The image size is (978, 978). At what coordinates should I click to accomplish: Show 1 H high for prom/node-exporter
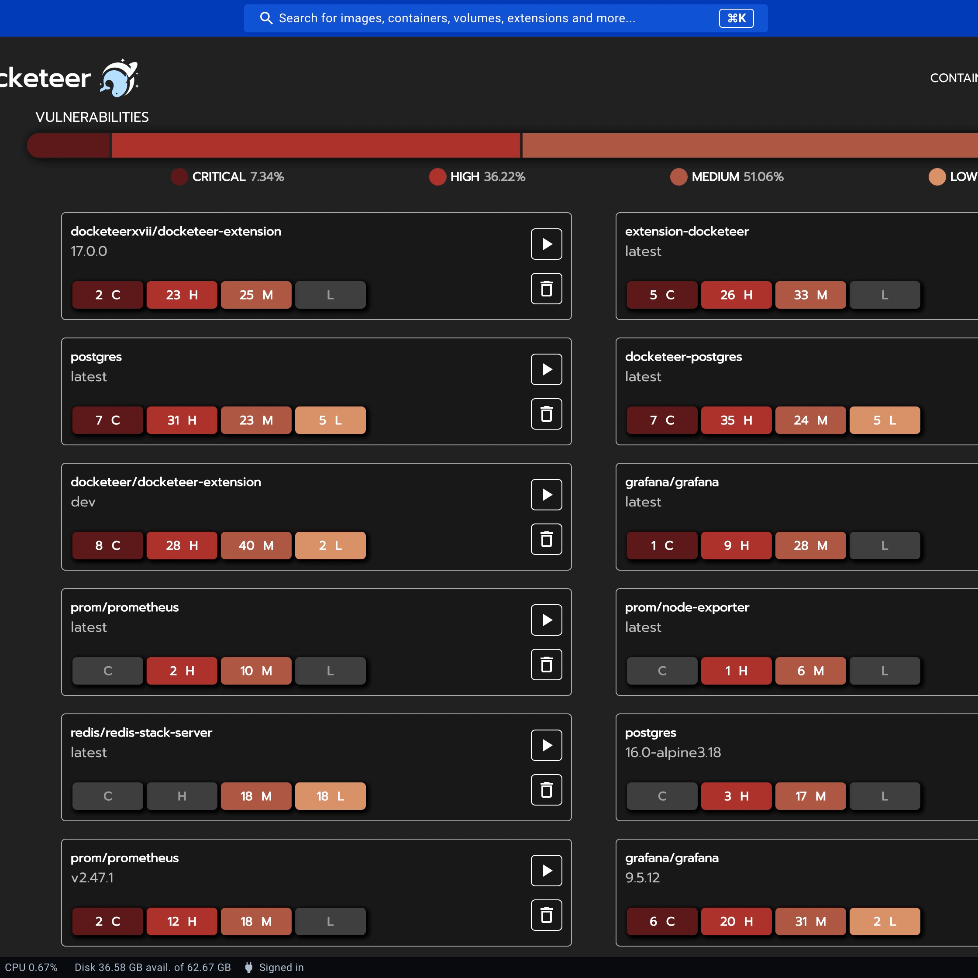(736, 671)
